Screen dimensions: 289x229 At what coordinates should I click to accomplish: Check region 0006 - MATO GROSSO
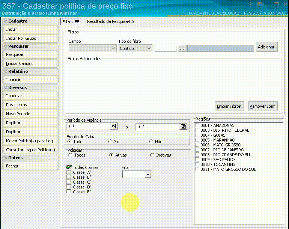(x=197, y=145)
